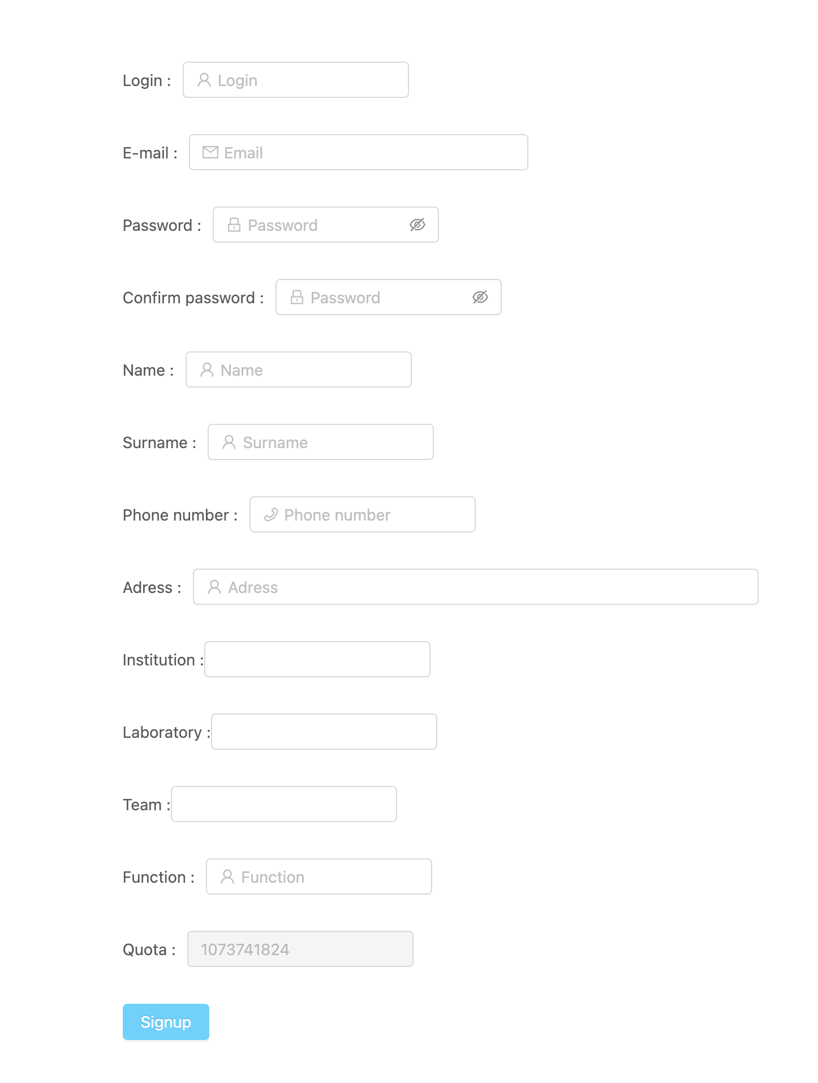Screen dimensions: 818x1083
Task: Click the phone icon in Phone number field
Action: click(x=271, y=514)
